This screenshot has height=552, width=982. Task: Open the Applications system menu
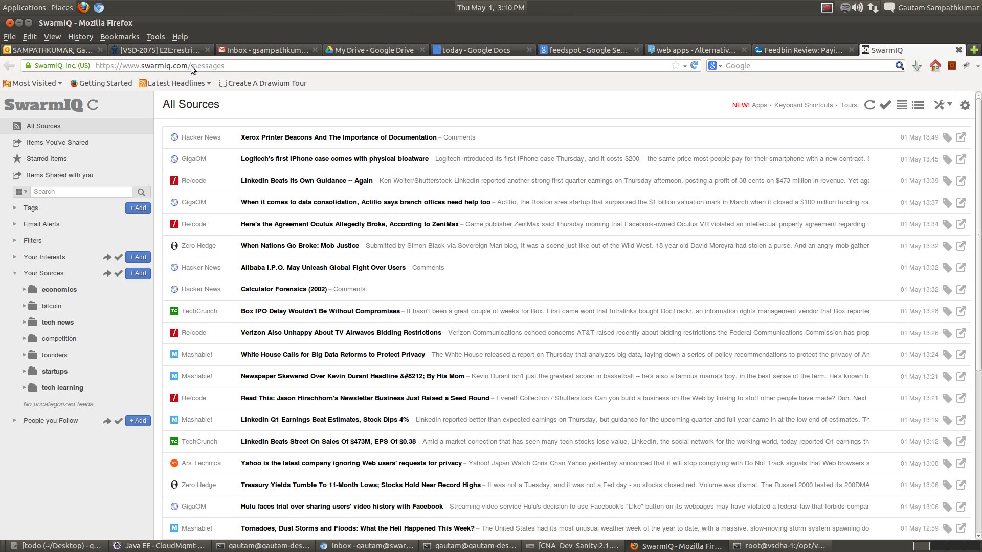click(24, 8)
